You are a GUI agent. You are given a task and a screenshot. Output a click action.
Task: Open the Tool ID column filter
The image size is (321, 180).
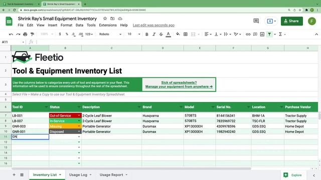[x=46, y=107]
